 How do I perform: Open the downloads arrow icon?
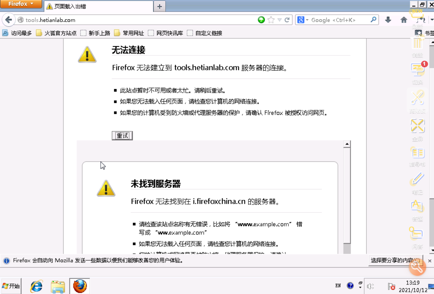tap(388, 20)
